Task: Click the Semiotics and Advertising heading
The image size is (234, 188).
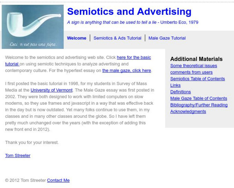Action: tap(129, 12)
